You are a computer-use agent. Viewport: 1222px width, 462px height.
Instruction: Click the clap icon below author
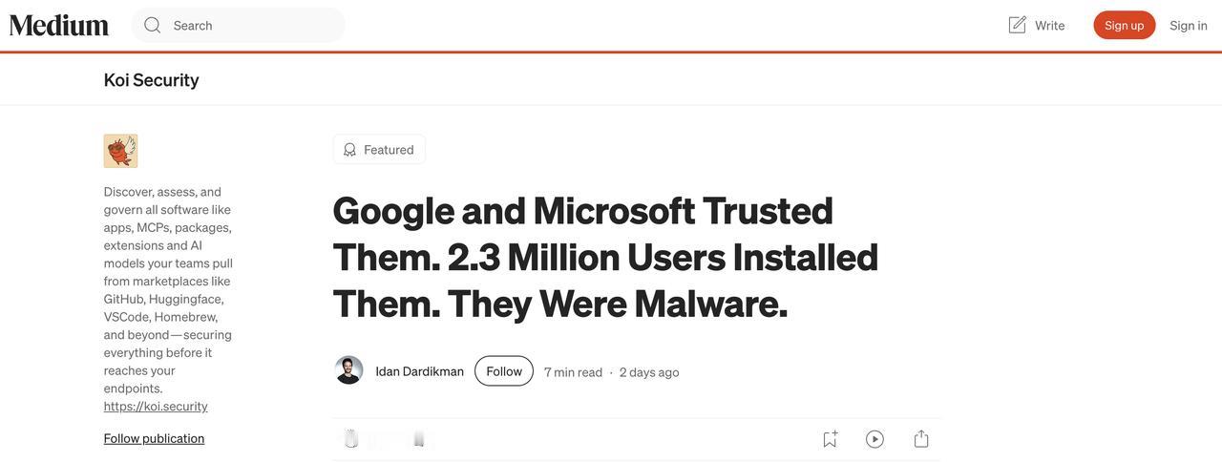pos(351,439)
